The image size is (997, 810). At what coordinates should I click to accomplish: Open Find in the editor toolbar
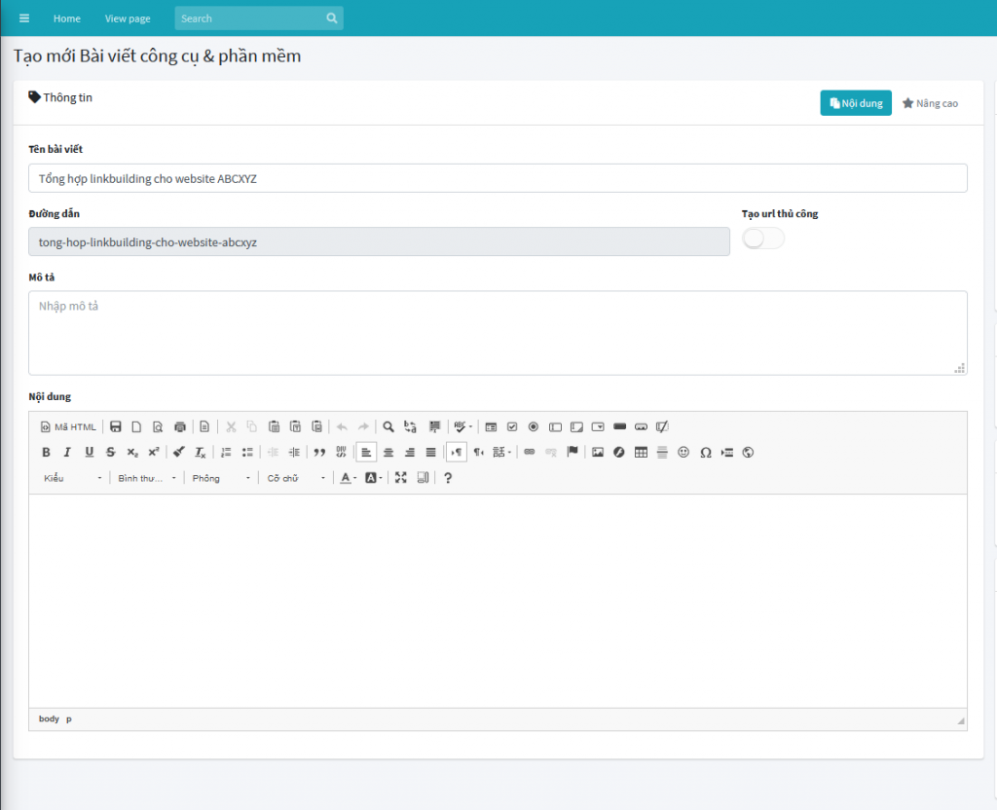(388, 426)
